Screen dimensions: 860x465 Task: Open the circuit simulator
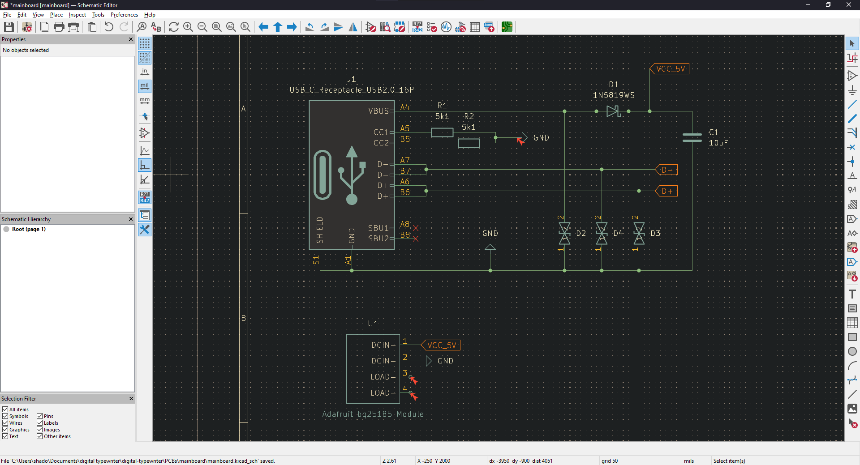446,27
